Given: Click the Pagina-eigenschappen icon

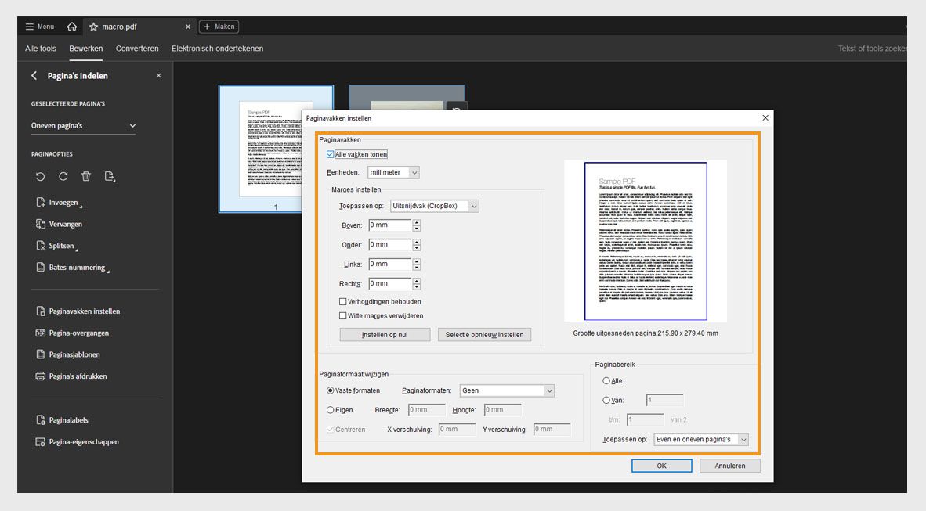Looking at the screenshot, I should (x=40, y=442).
